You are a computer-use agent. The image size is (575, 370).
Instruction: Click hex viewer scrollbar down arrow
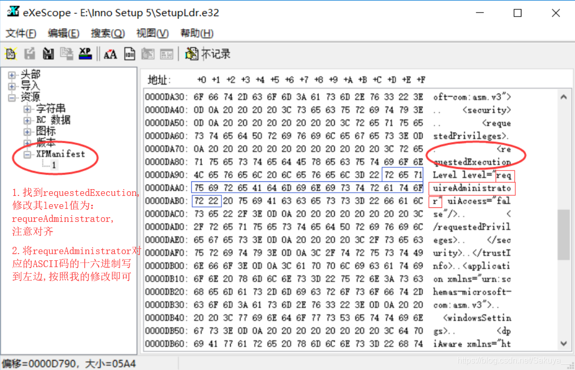[x=564, y=343]
